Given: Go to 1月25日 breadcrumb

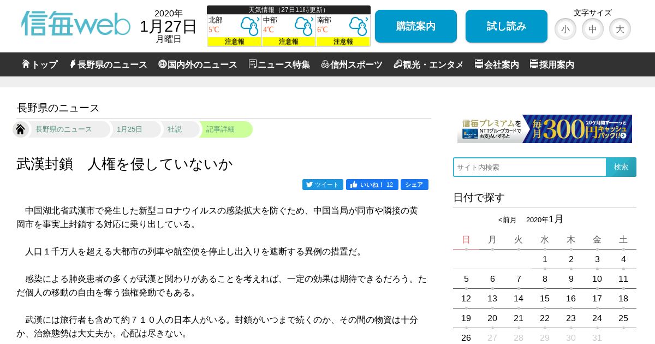Looking at the screenshot, I should click(x=129, y=129).
